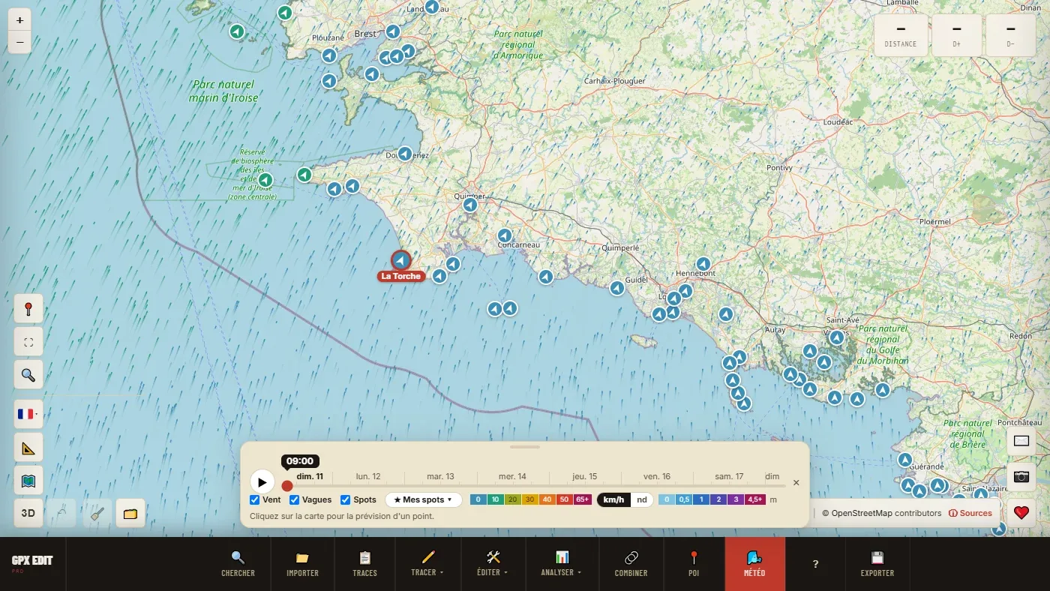
Task: Open the yellow folder icon on map
Action: pos(130,514)
